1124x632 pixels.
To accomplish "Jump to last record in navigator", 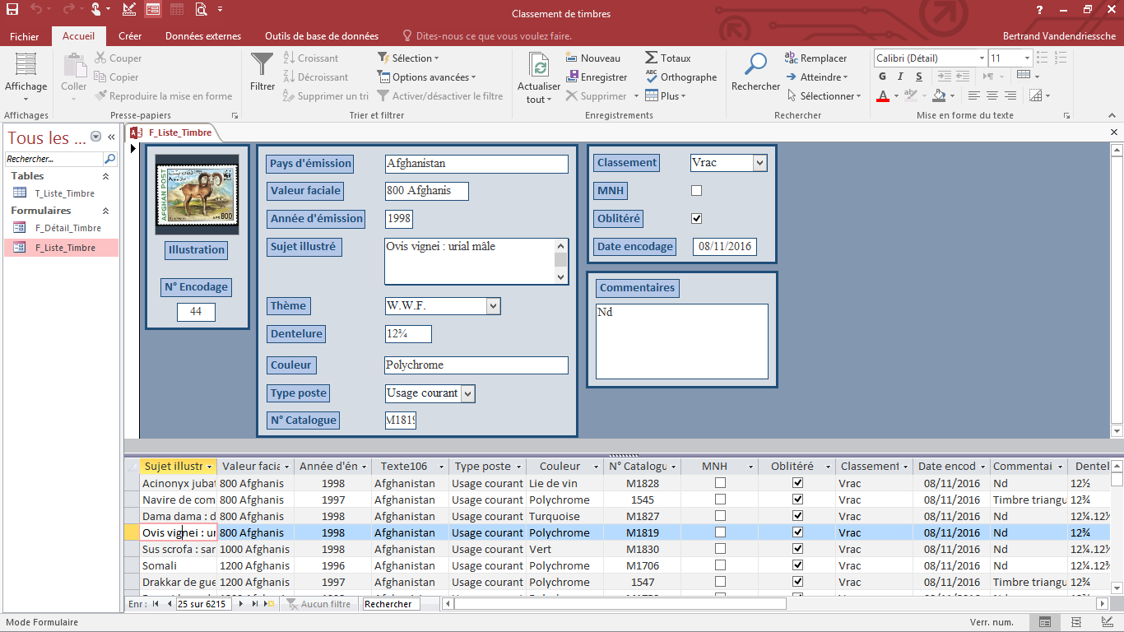I will coord(254,604).
